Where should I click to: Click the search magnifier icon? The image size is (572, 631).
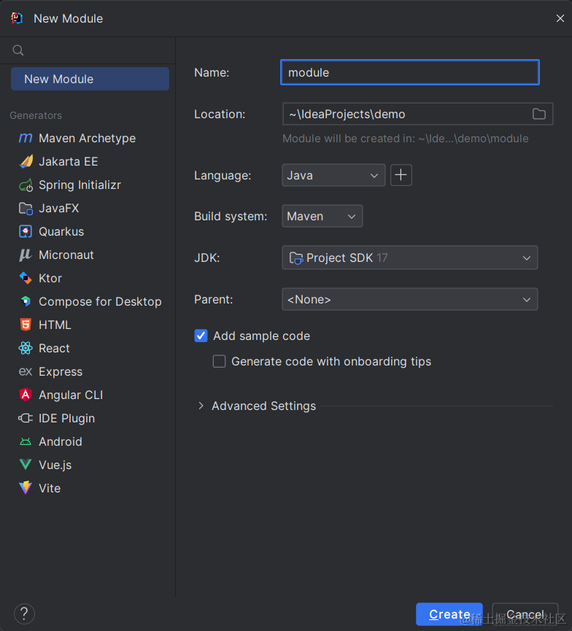pyautogui.click(x=18, y=50)
